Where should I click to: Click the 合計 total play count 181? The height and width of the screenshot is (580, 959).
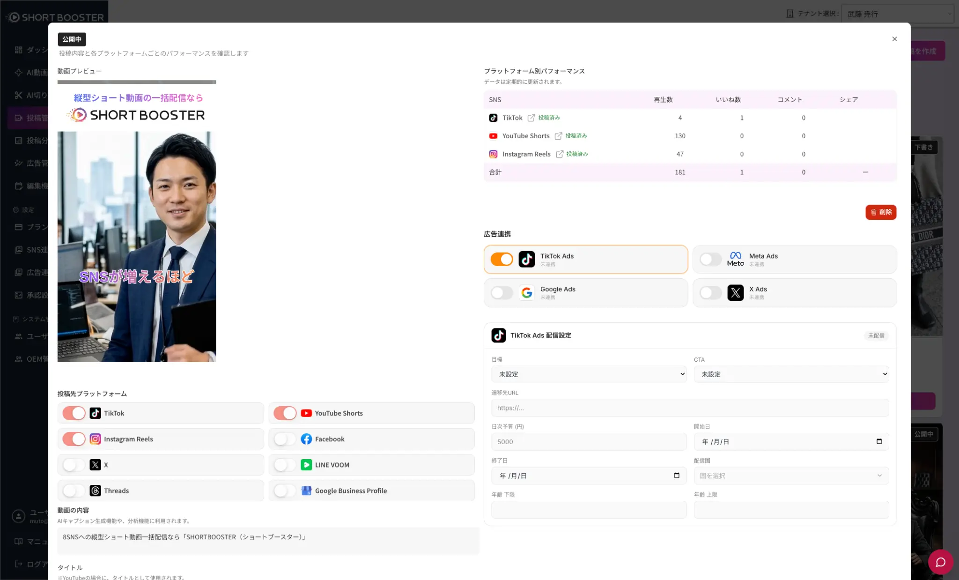680,172
